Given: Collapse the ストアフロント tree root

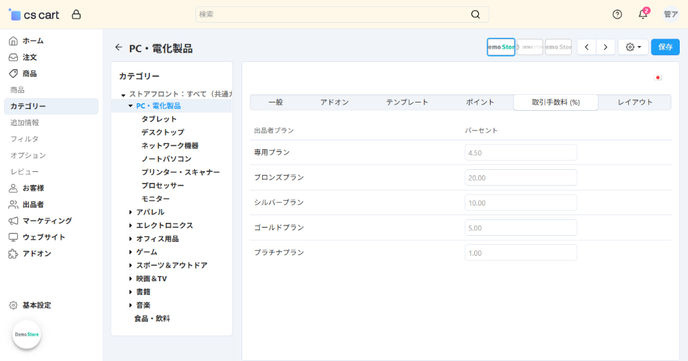Looking at the screenshot, I should (x=123, y=95).
